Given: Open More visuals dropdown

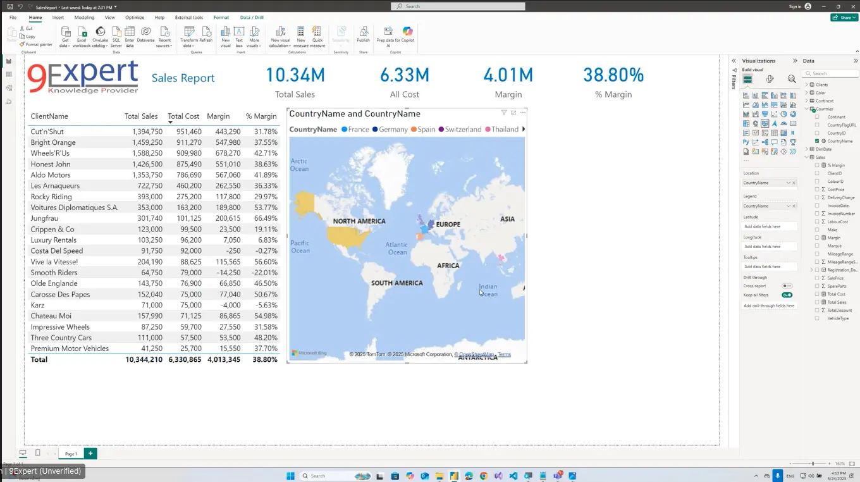Looking at the screenshot, I should tap(254, 37).
